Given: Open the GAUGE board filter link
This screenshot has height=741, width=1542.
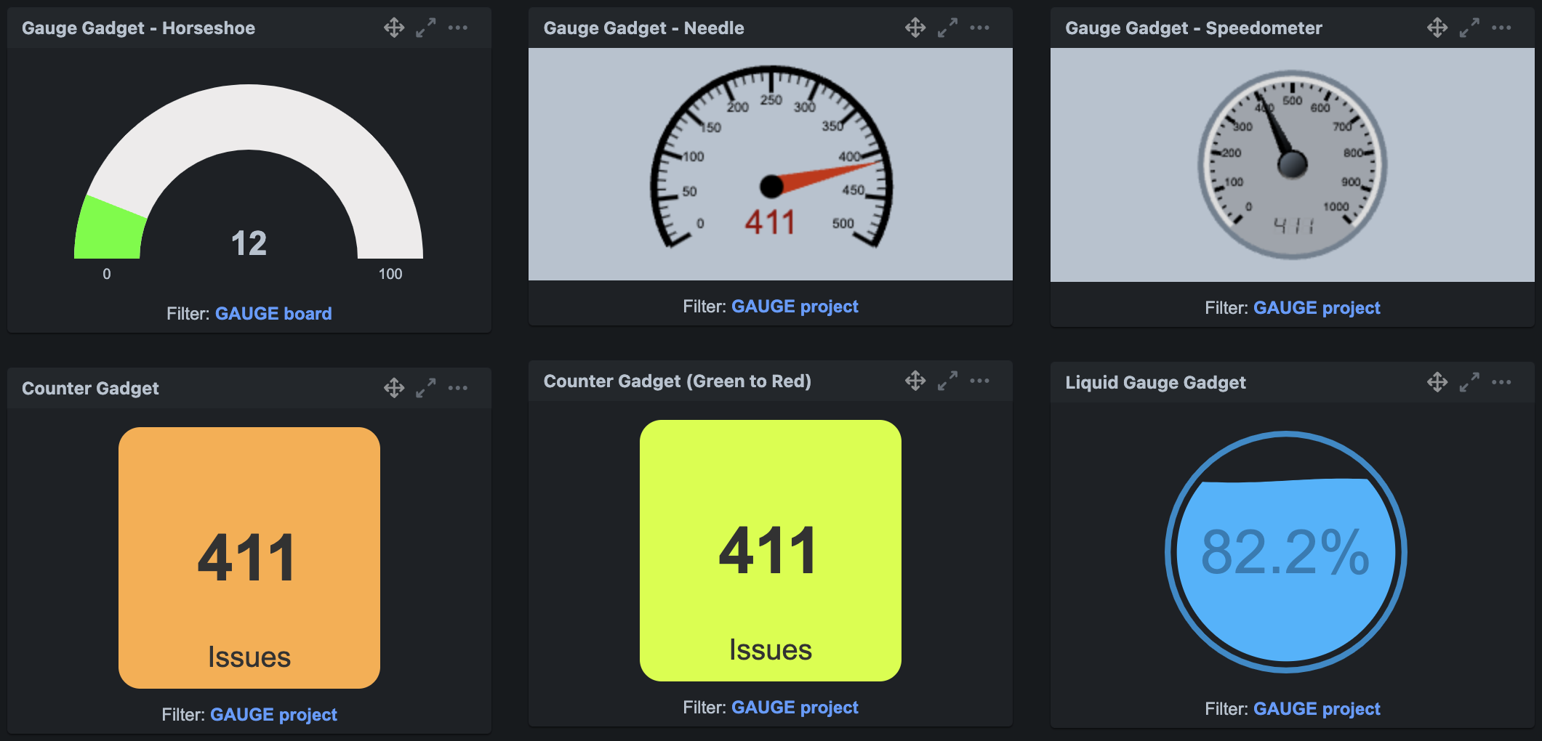Looking at the screenshot, I should tap(273, 313).
